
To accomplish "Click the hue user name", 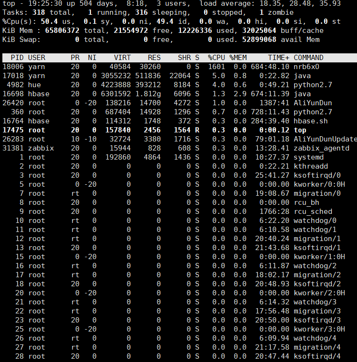I will click(x=34, y=85).
